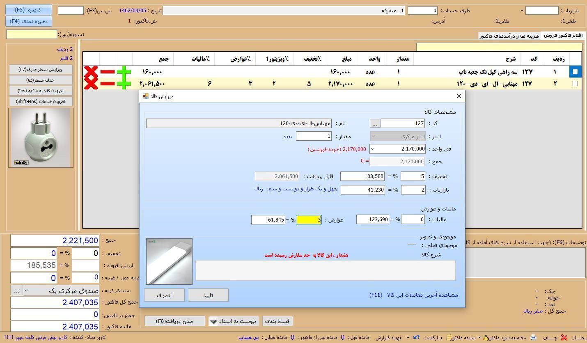Click the سابقه فاکتور history icon
Screen dimensions: 587x343
(x=449, y=337)
